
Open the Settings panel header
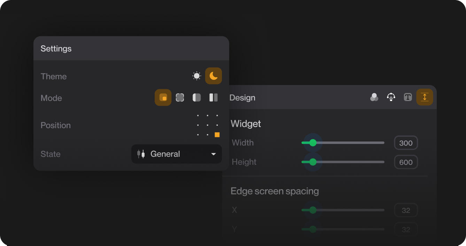[x=56, y=48]
